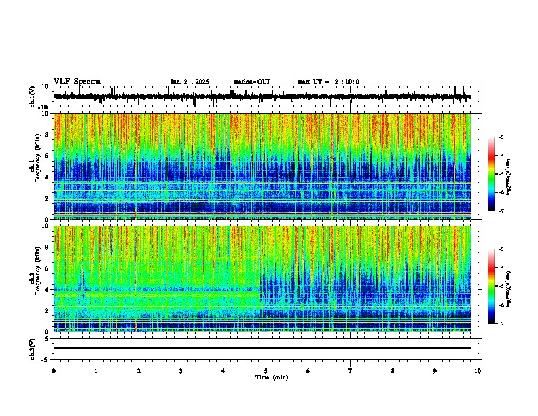Screen dimensions: 538x416
Task: Click the "-3" tick on ch.1 colorbar
Action: (x=501, y=137)
